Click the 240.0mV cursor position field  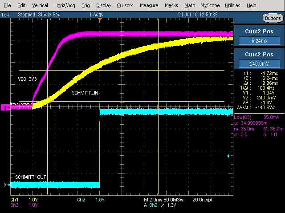[x=259, y=63]
